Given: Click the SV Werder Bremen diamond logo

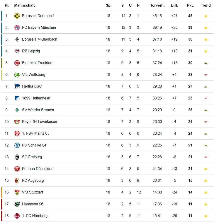Looking at the screenshot, I should tap(17, 110).
